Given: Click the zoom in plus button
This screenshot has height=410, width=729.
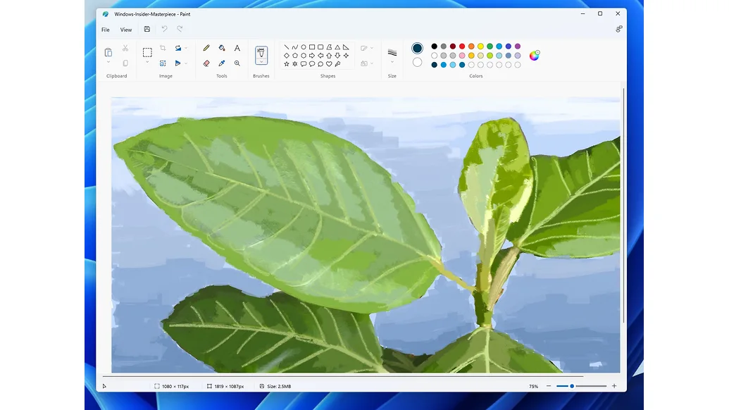Looking at the screenshot, I should point(614,386).
